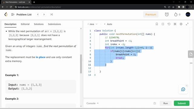Switch to the Description tab
This screenshot has width=194, height=109.
tap(10, 24)
